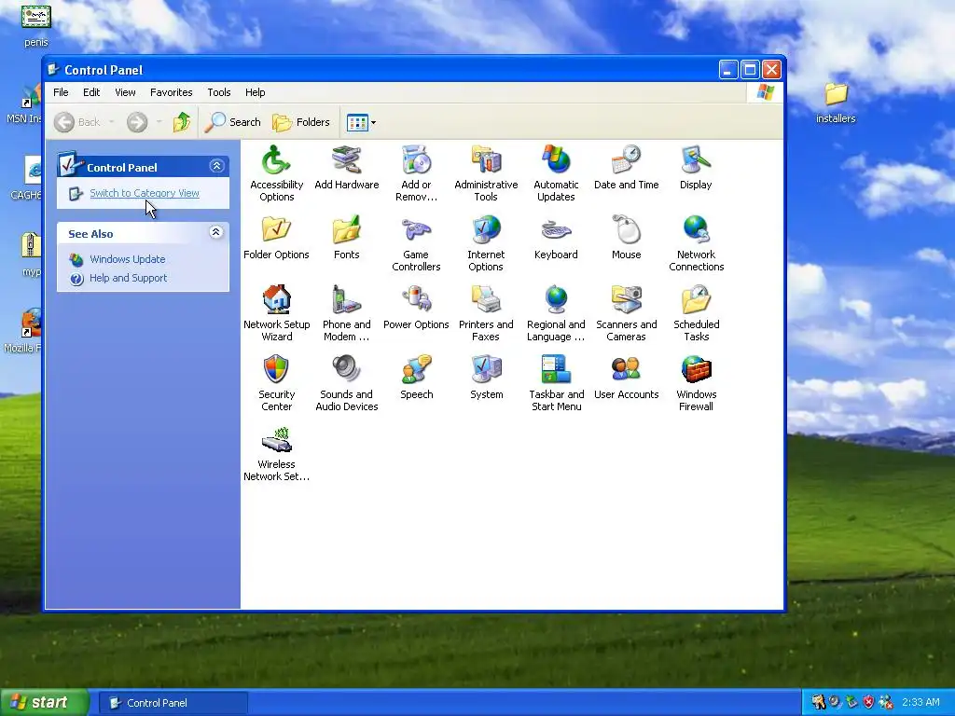Image resolution: width=955 pixels, height=716 pixels.
Task: Open the Favorites menu
Action: (x=172, y=92)
